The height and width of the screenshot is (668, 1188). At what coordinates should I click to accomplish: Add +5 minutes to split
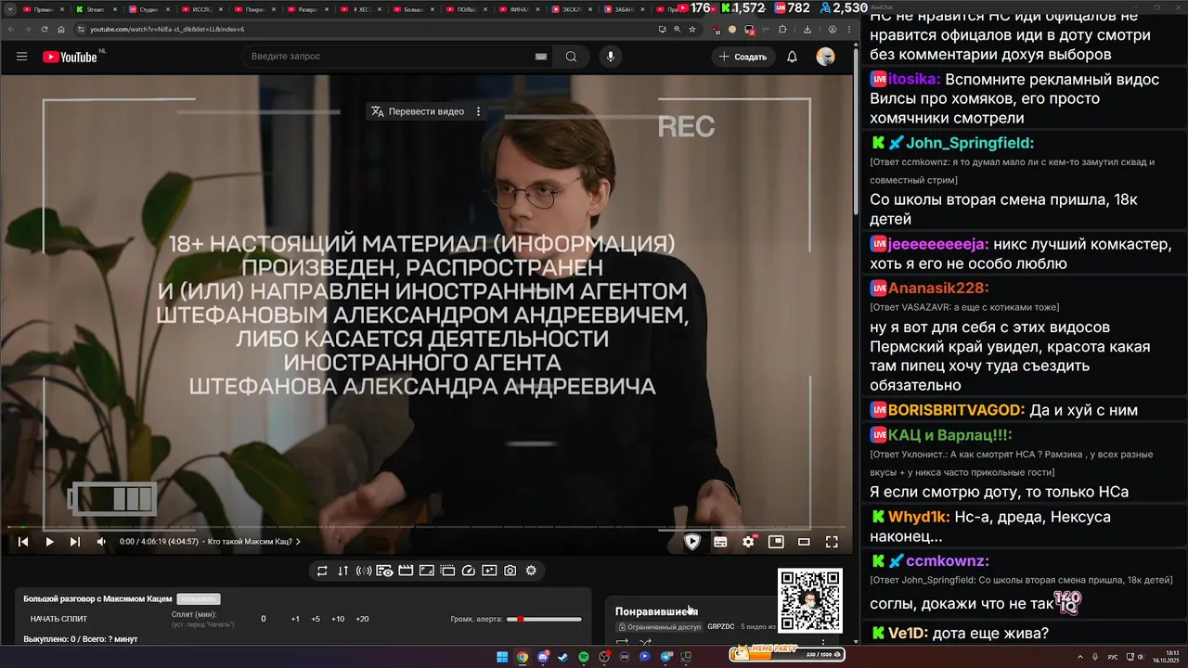click(316, 619)
